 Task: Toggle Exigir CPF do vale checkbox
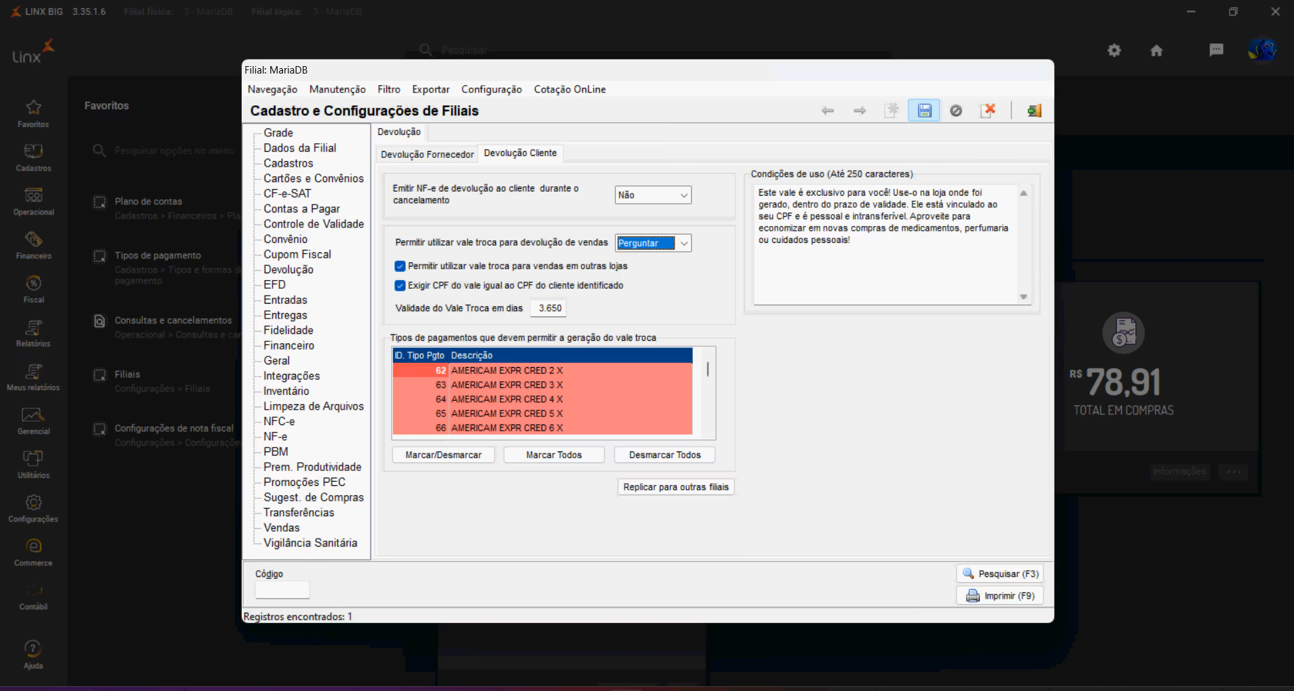(400, 285)
